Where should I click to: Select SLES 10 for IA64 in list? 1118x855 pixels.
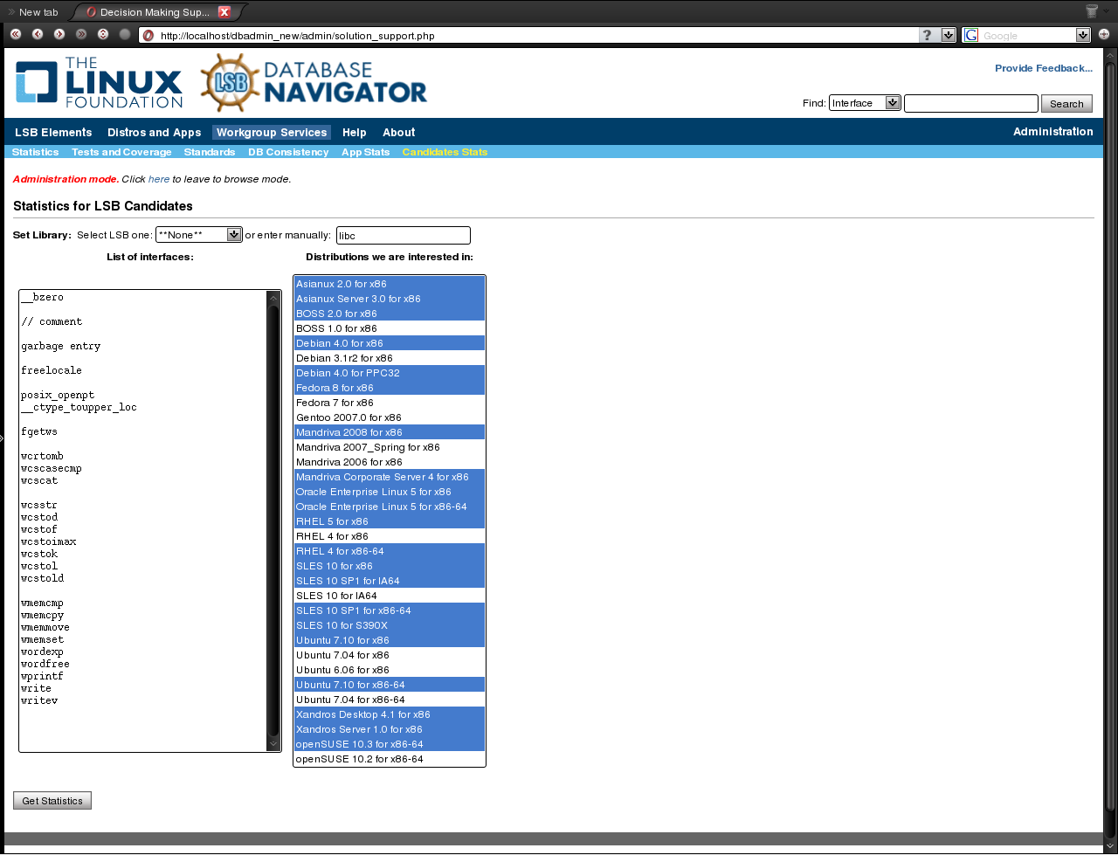coord(390,596)
